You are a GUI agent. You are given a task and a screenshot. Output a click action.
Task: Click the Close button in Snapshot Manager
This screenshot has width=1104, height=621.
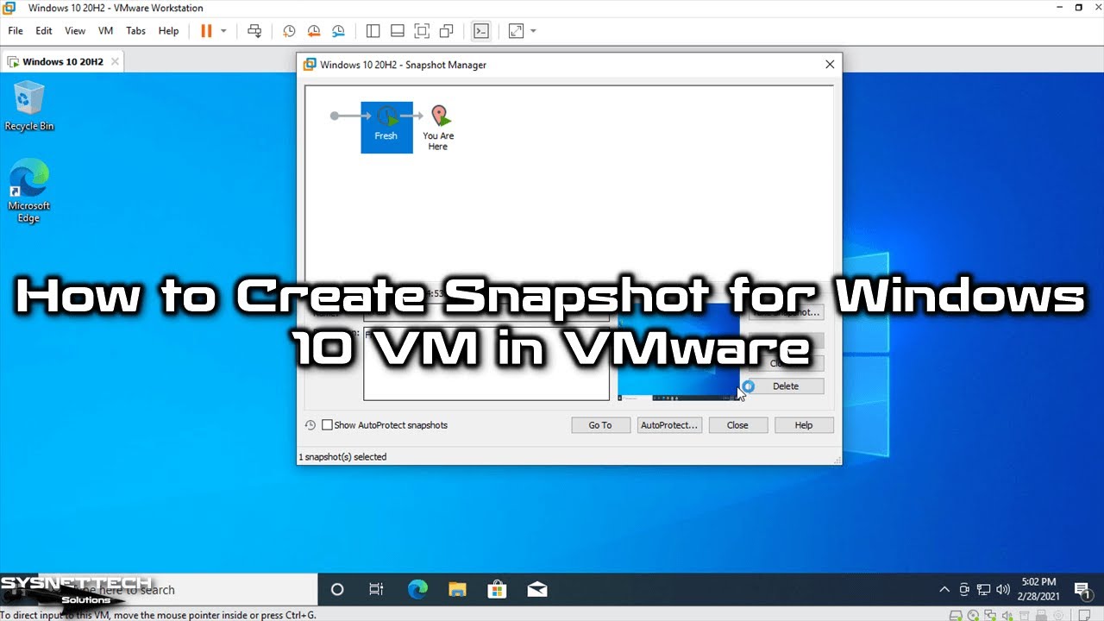[x=737, y=425]
